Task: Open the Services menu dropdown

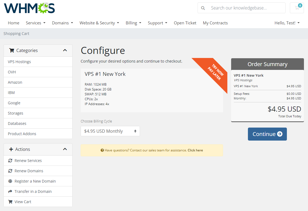Action: [x=35, y=23]
